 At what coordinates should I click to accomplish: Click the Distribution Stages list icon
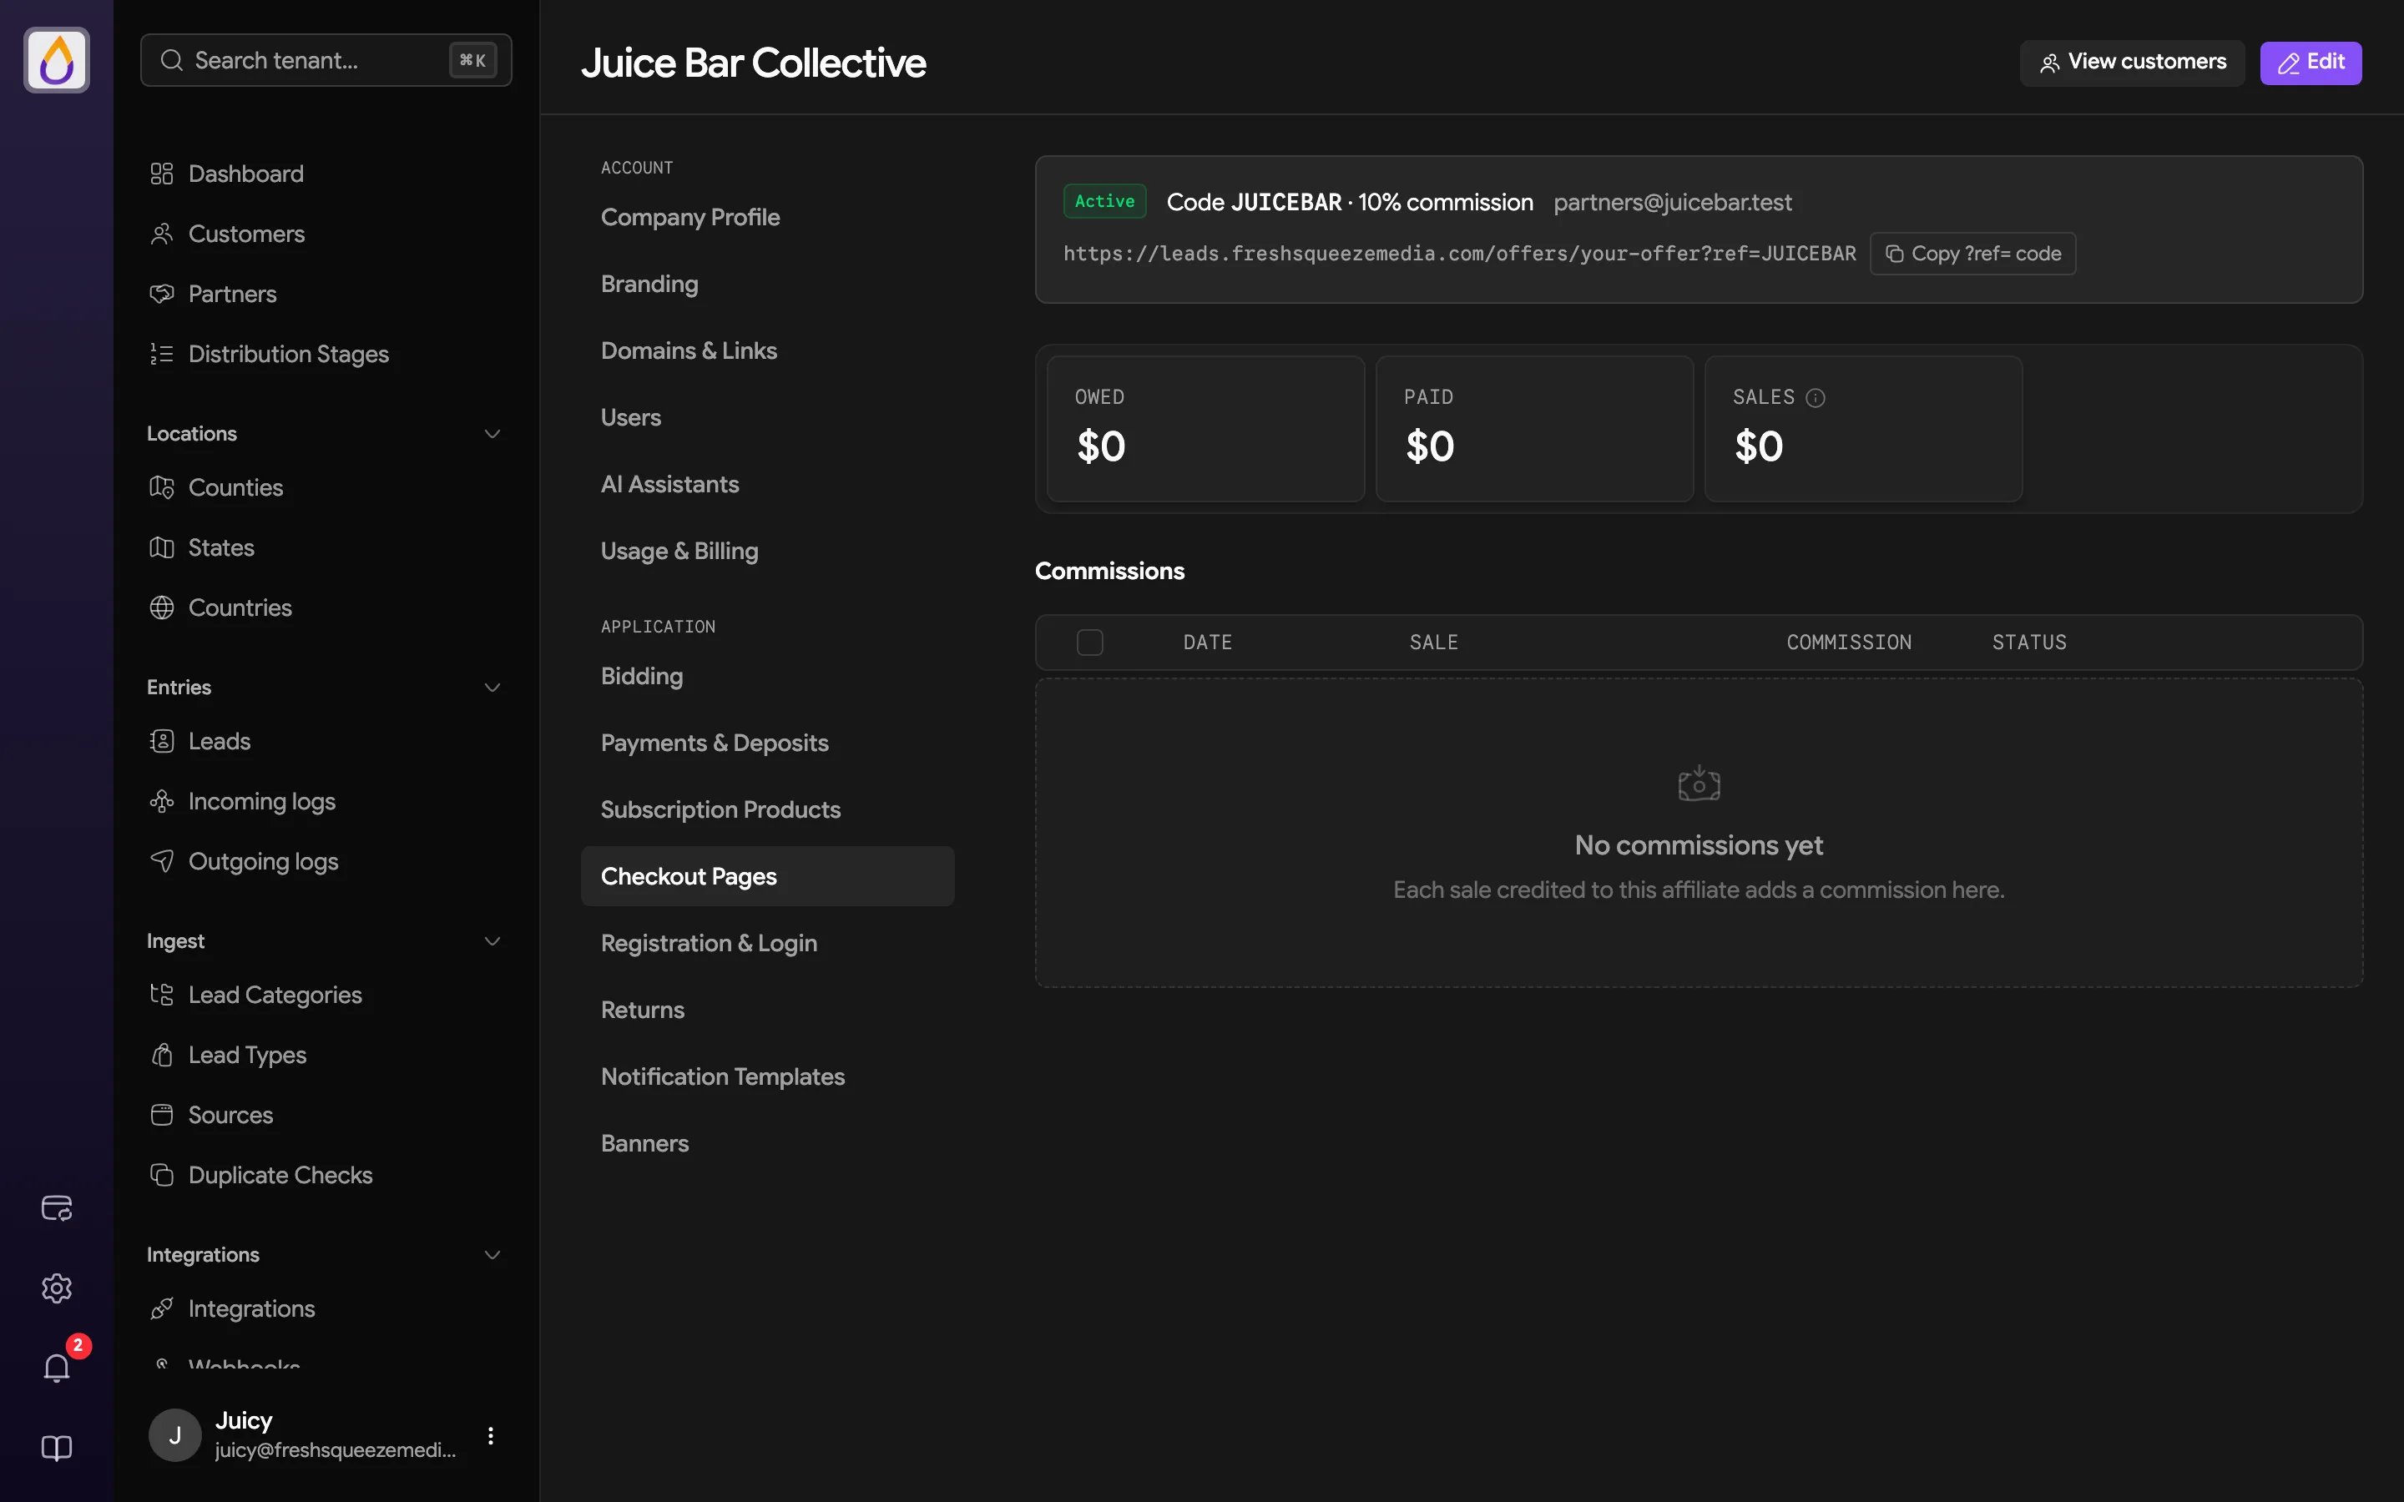tap(162, 354)
